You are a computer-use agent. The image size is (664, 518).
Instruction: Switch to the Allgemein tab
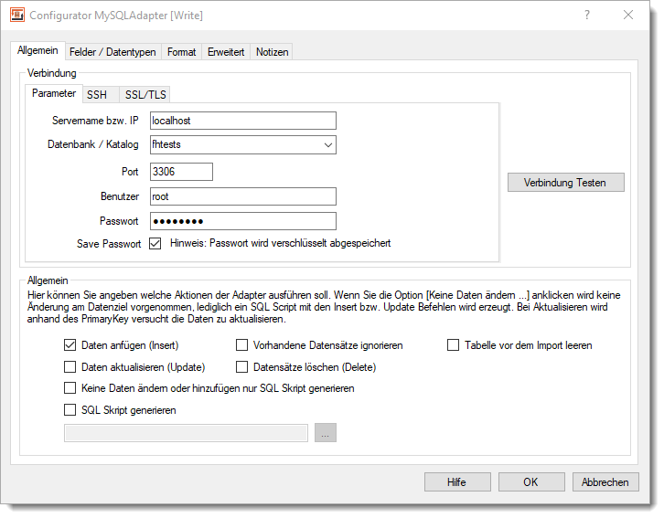coord(37,51)
